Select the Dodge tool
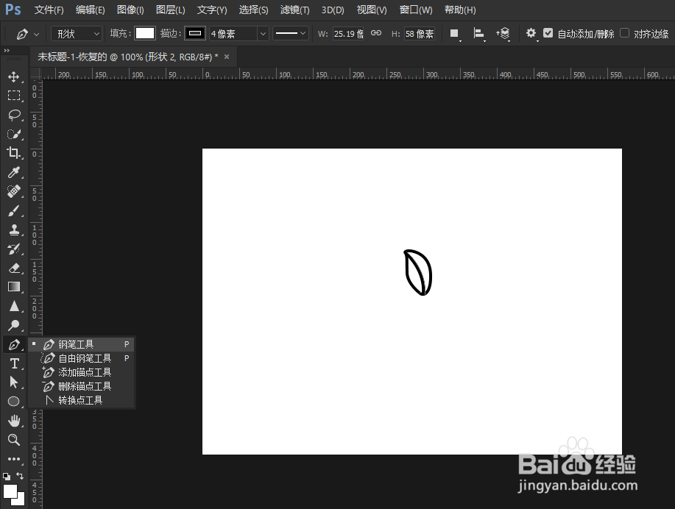The image size is (675, 509). pos(14,325)
